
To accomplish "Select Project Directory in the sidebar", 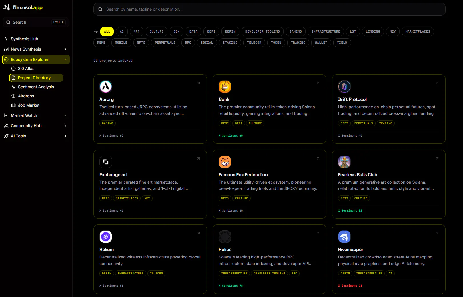I will click(36, 78).
